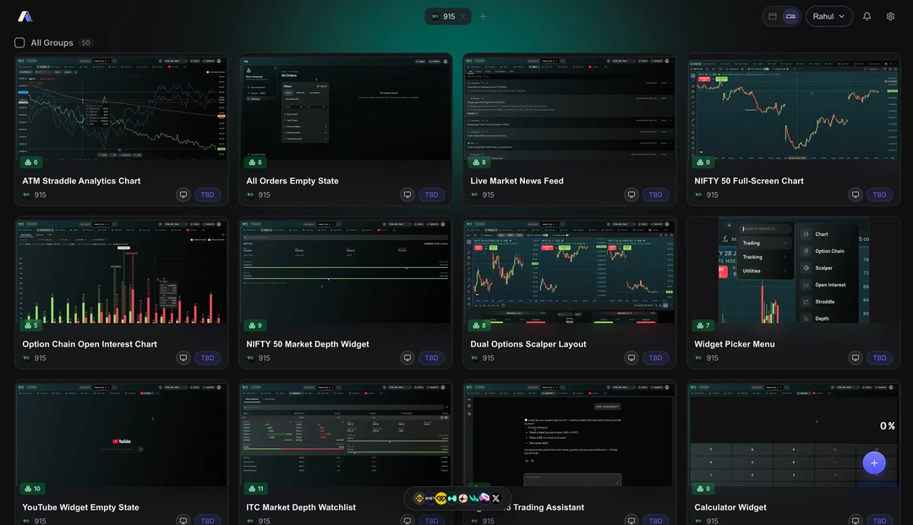
Task: Click the monitor icon on Widget Picker Menu card
Action: click(856, 358)
